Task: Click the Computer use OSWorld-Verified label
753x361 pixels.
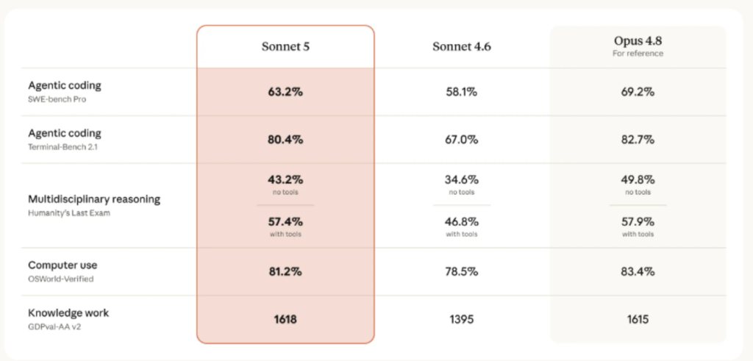Action: 63,271
